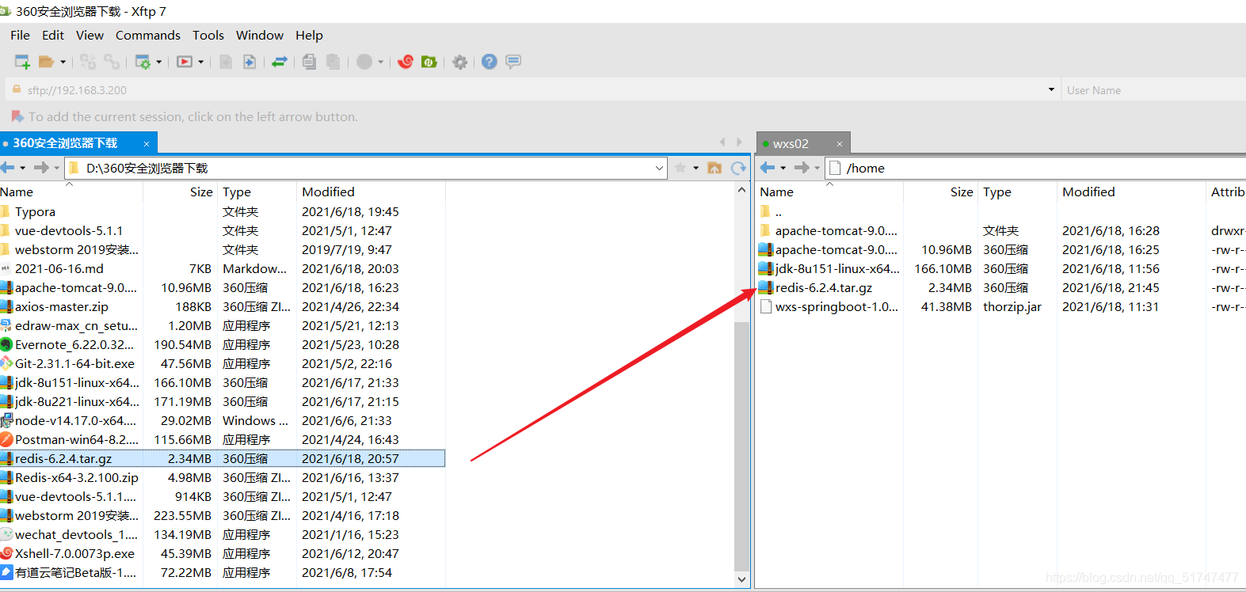Open the View menu
Viewport: 1246px width, 592px height.
point(90,35)
